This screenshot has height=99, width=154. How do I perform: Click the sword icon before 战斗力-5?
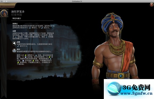pos(18,46)
